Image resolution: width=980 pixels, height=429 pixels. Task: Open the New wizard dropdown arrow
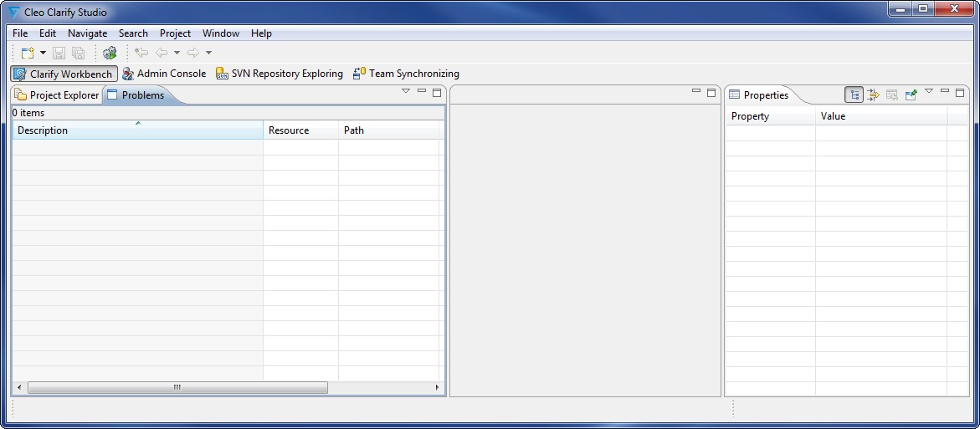44,53
